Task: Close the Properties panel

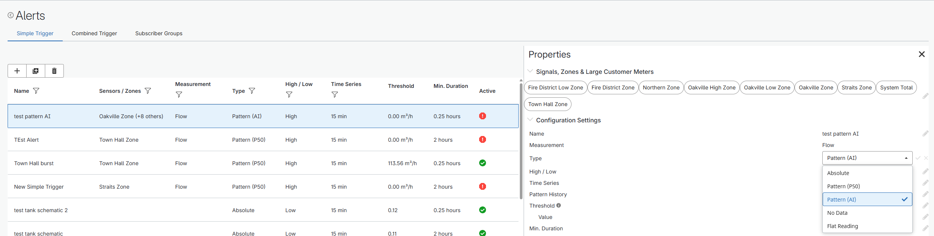Action: coord(921,54)
